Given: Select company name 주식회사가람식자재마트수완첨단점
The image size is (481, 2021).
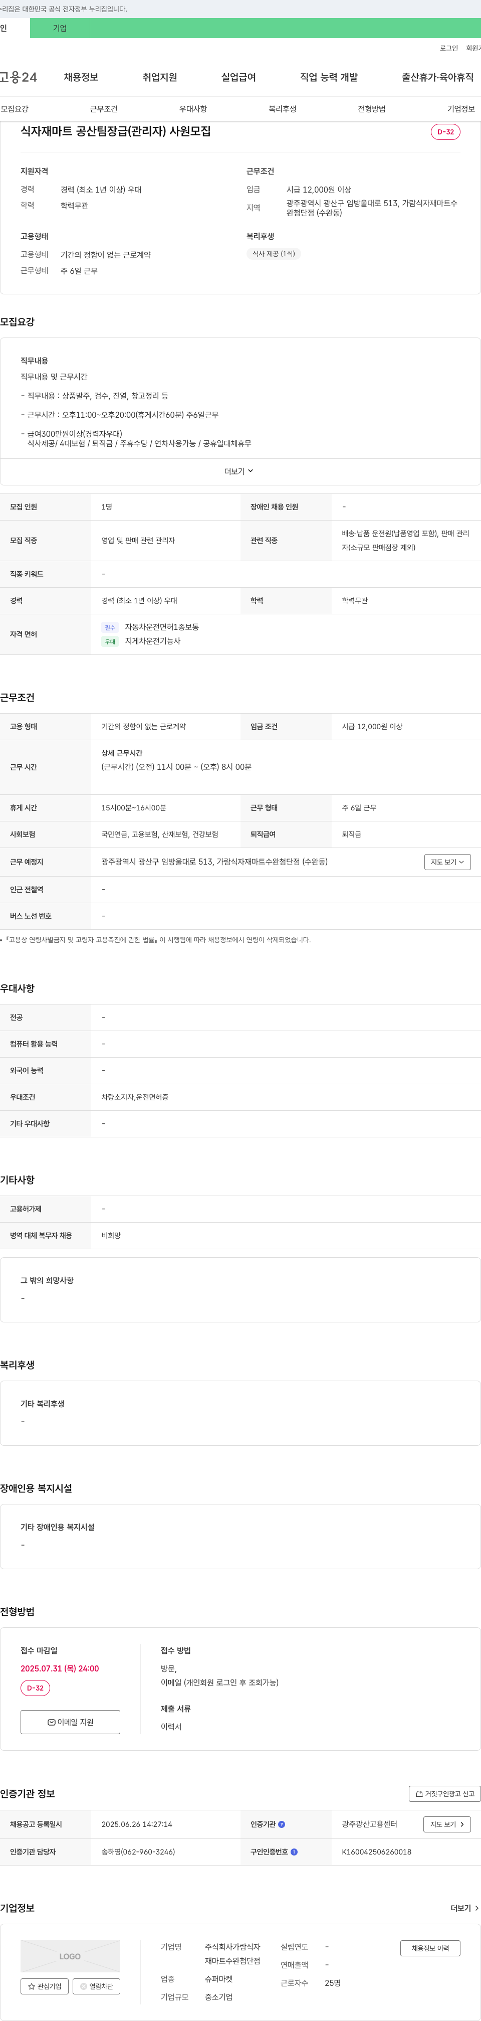Looking at the screenshot, I should (232, 1953).
